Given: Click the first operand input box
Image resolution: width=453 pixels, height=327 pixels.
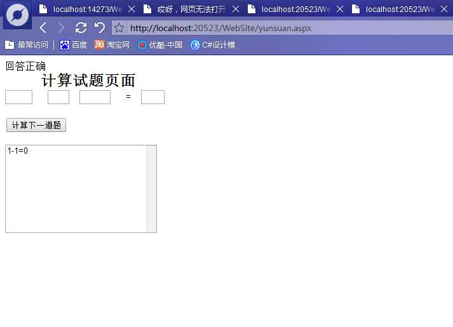Looking at the screenshot, I should pos(19,97).
